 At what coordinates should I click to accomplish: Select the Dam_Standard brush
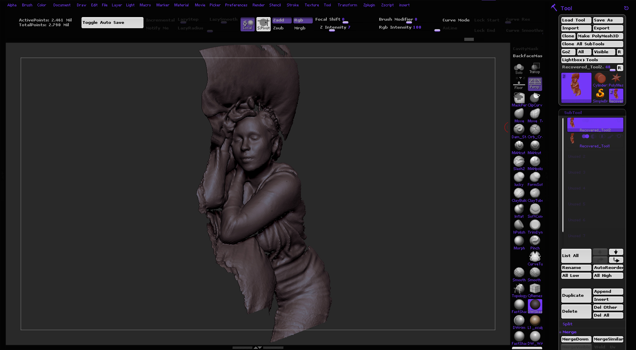tap(519, 130)
